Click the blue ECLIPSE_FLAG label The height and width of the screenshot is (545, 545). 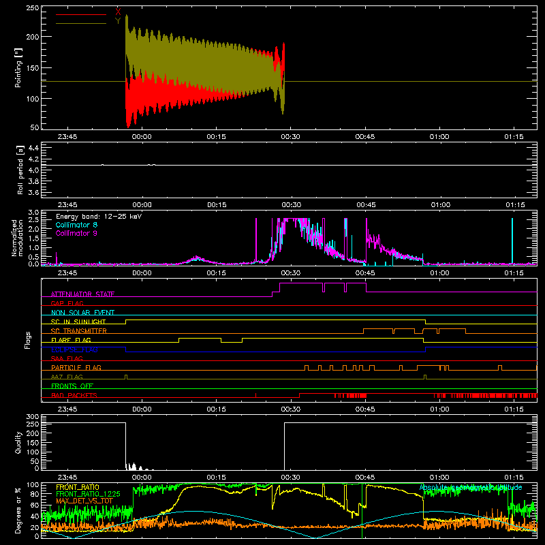(74, 349)
